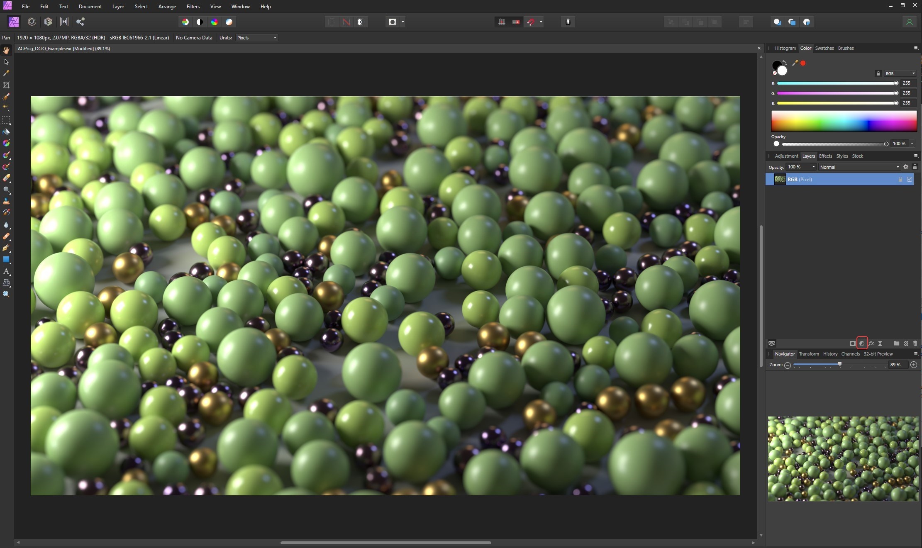The height and width of the screenshot is (548, 922).
Task: Click the Layer Effects fx icon
Action: click(871, 343)
